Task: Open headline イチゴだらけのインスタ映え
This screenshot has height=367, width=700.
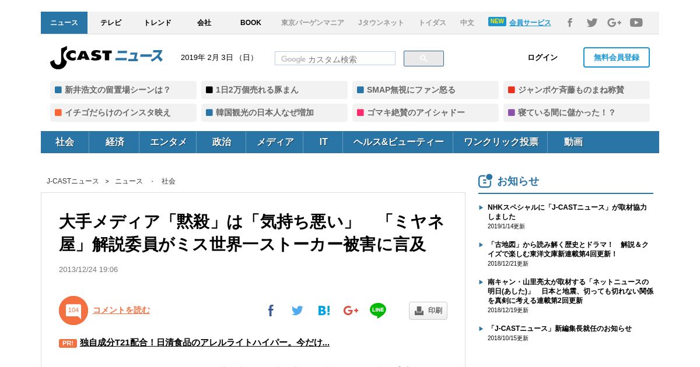Action: pyautogui.click(x=123, y=113)
